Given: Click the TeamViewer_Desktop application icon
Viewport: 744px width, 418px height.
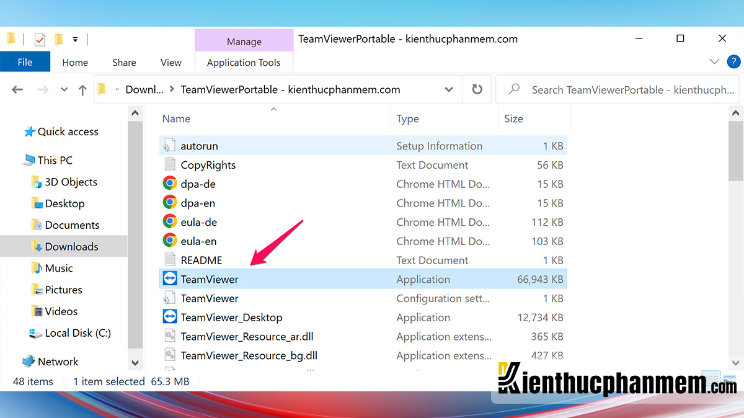Looking at the screenshot, I should pos(170,317).
